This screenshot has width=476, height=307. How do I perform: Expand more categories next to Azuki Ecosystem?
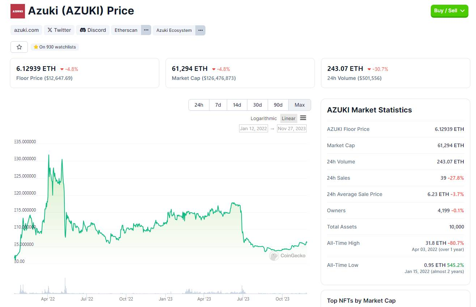point(200,30)
